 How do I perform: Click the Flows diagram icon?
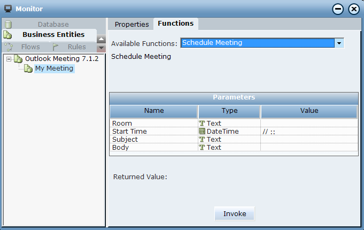pyautogui.click(x=9, y=47)
